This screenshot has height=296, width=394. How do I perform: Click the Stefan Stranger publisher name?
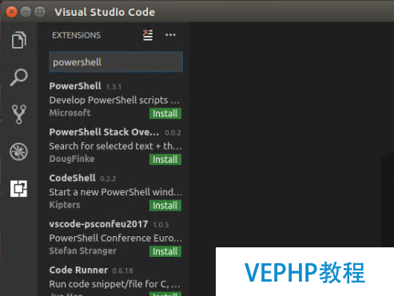[x=82, y=251]
